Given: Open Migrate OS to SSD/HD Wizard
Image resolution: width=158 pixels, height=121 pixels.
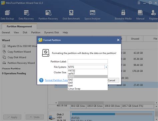Looking at the screenshot, I should (22, 46).
